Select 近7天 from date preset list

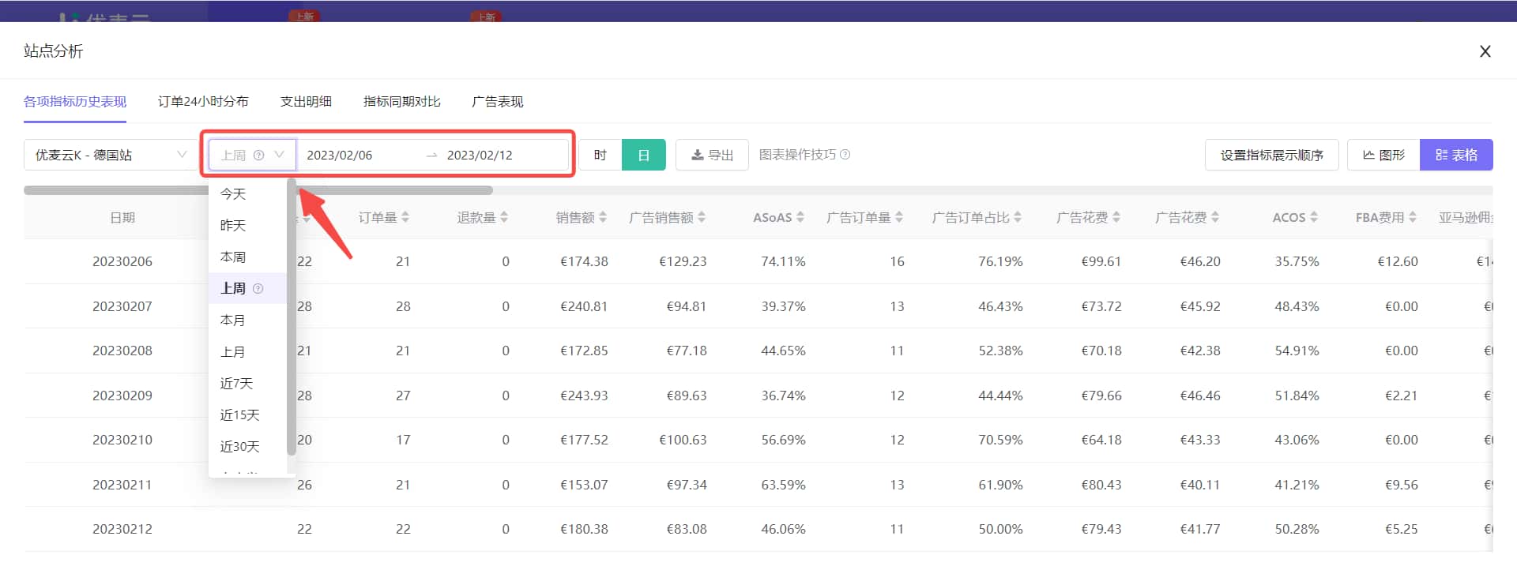(x=247, y=384)
